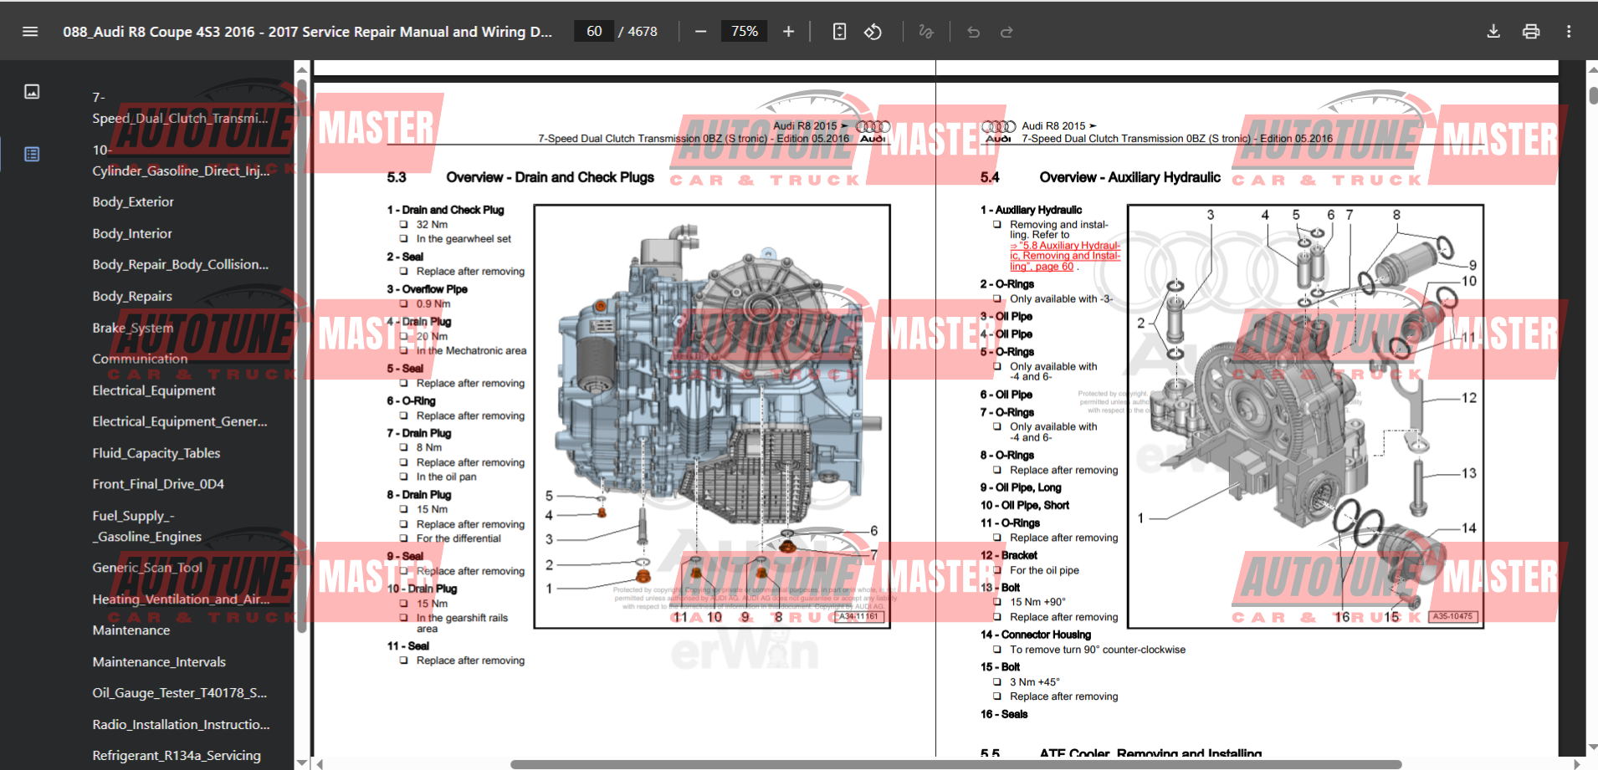Open Fluid_Capacity_Tables outline item

(156, 453)
